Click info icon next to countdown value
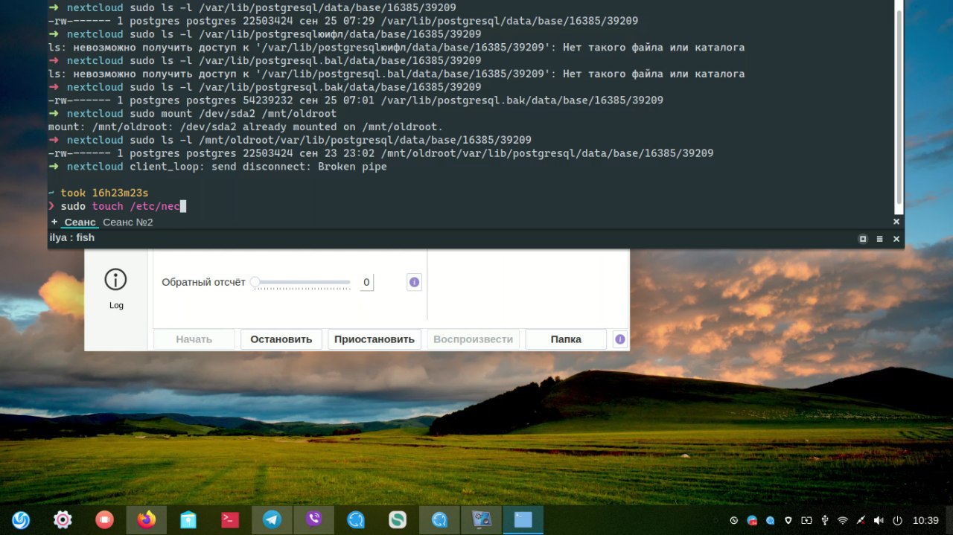The image size is (953, 535). pos(415,282)
